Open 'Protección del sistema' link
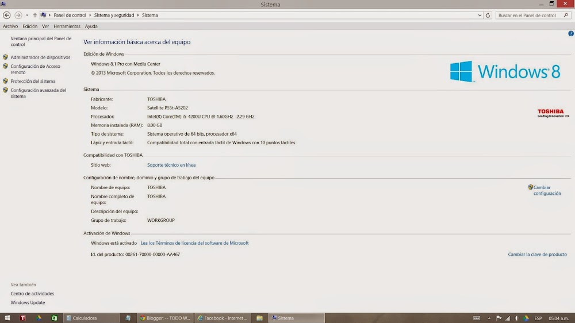The image size is (575, 323). 33,82
